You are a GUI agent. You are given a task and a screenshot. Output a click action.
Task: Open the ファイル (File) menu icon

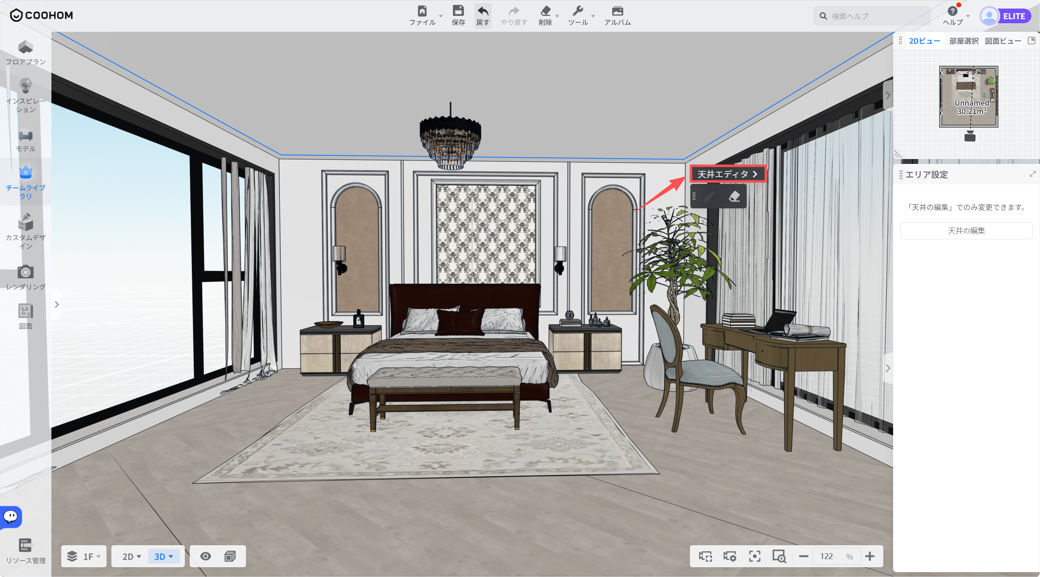422,11
